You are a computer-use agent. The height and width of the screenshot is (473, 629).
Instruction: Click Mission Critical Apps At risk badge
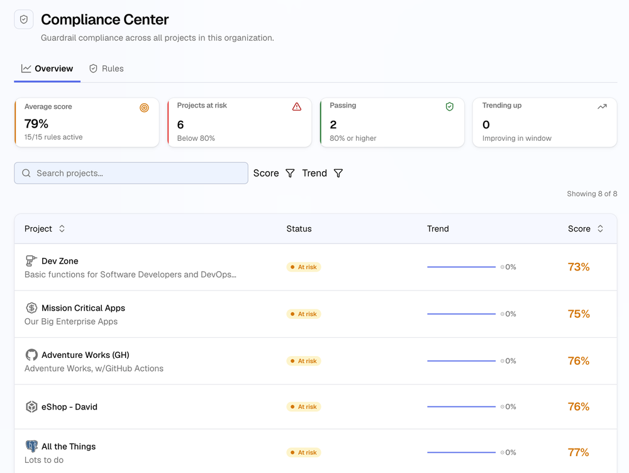click(304, 314)
